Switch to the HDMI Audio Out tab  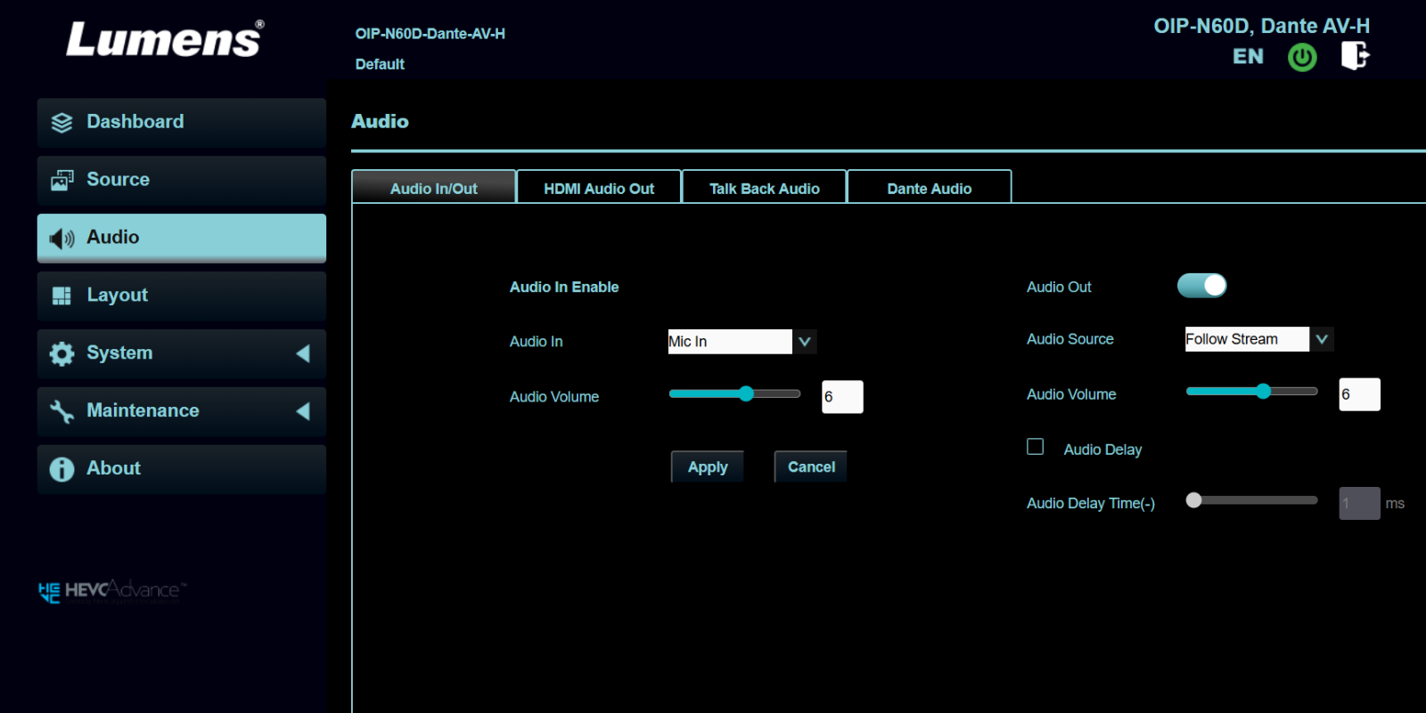point(599,188)
